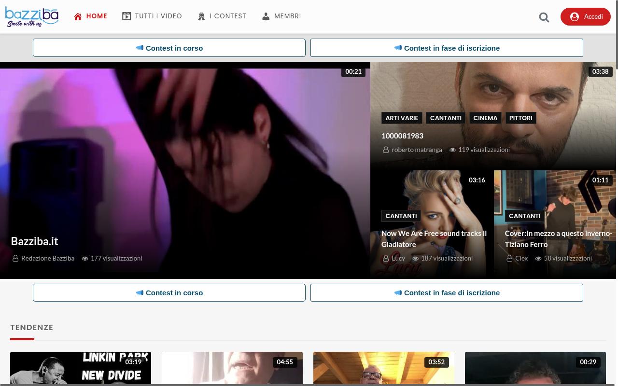This screenshot has width=618, height=386.
Task: Click the Linkin Park New Divide thumbnail
Action: click(81, 369)
